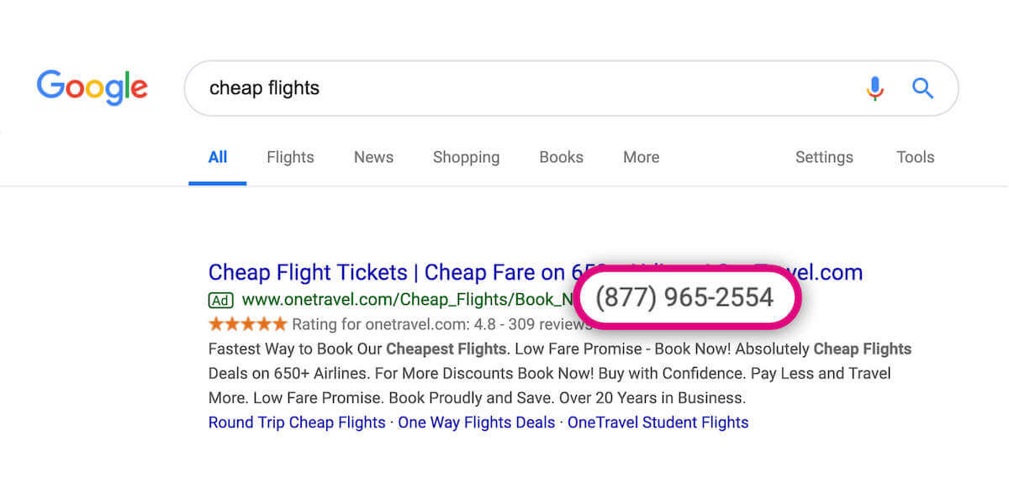This screenshot has width=1009, height=504.
Task: Open the 'Cheap Flight Tickets' ad headline
Action: coord(387,273)
